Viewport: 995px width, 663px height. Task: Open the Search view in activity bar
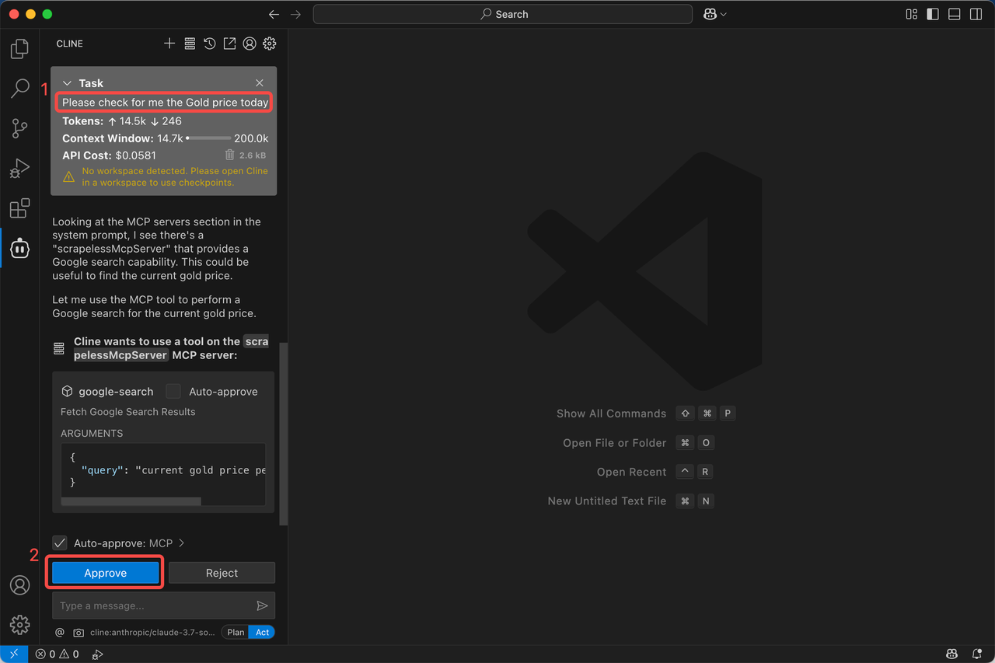tap(19, 89)
